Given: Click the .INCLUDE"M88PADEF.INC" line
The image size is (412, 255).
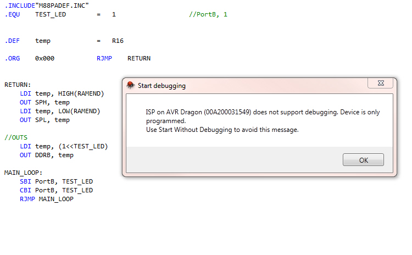Looking at the screenshot, I should coord(47,5).
